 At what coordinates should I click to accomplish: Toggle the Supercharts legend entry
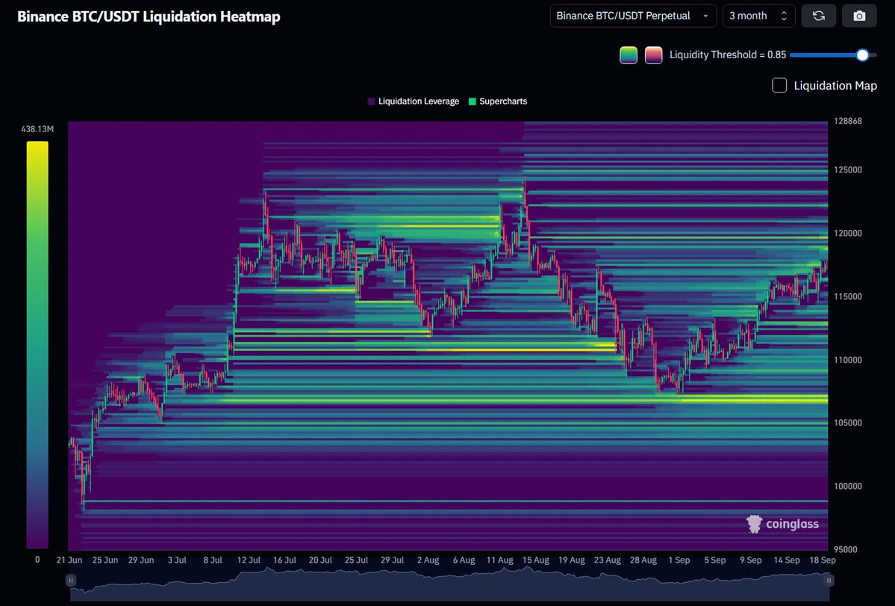click(x=498, y=101)
